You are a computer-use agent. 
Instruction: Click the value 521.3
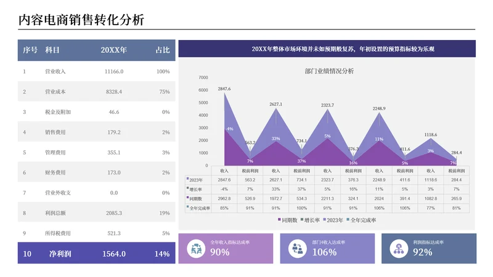(x=114, y=233)
